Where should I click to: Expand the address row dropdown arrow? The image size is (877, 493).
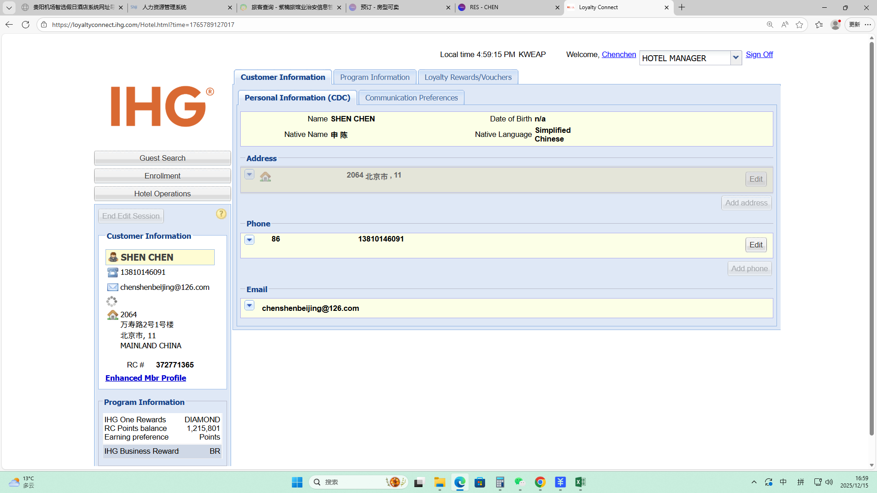pyautogui.click(x=249, y=174)
